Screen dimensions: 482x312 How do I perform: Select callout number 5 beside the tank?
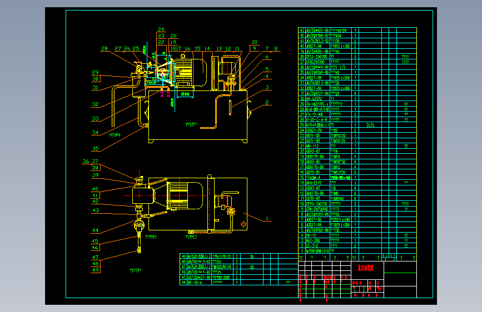(x=267, y=69)
